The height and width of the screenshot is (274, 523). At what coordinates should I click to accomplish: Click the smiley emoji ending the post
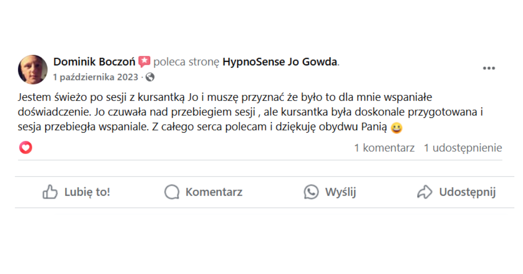point(396,128)
